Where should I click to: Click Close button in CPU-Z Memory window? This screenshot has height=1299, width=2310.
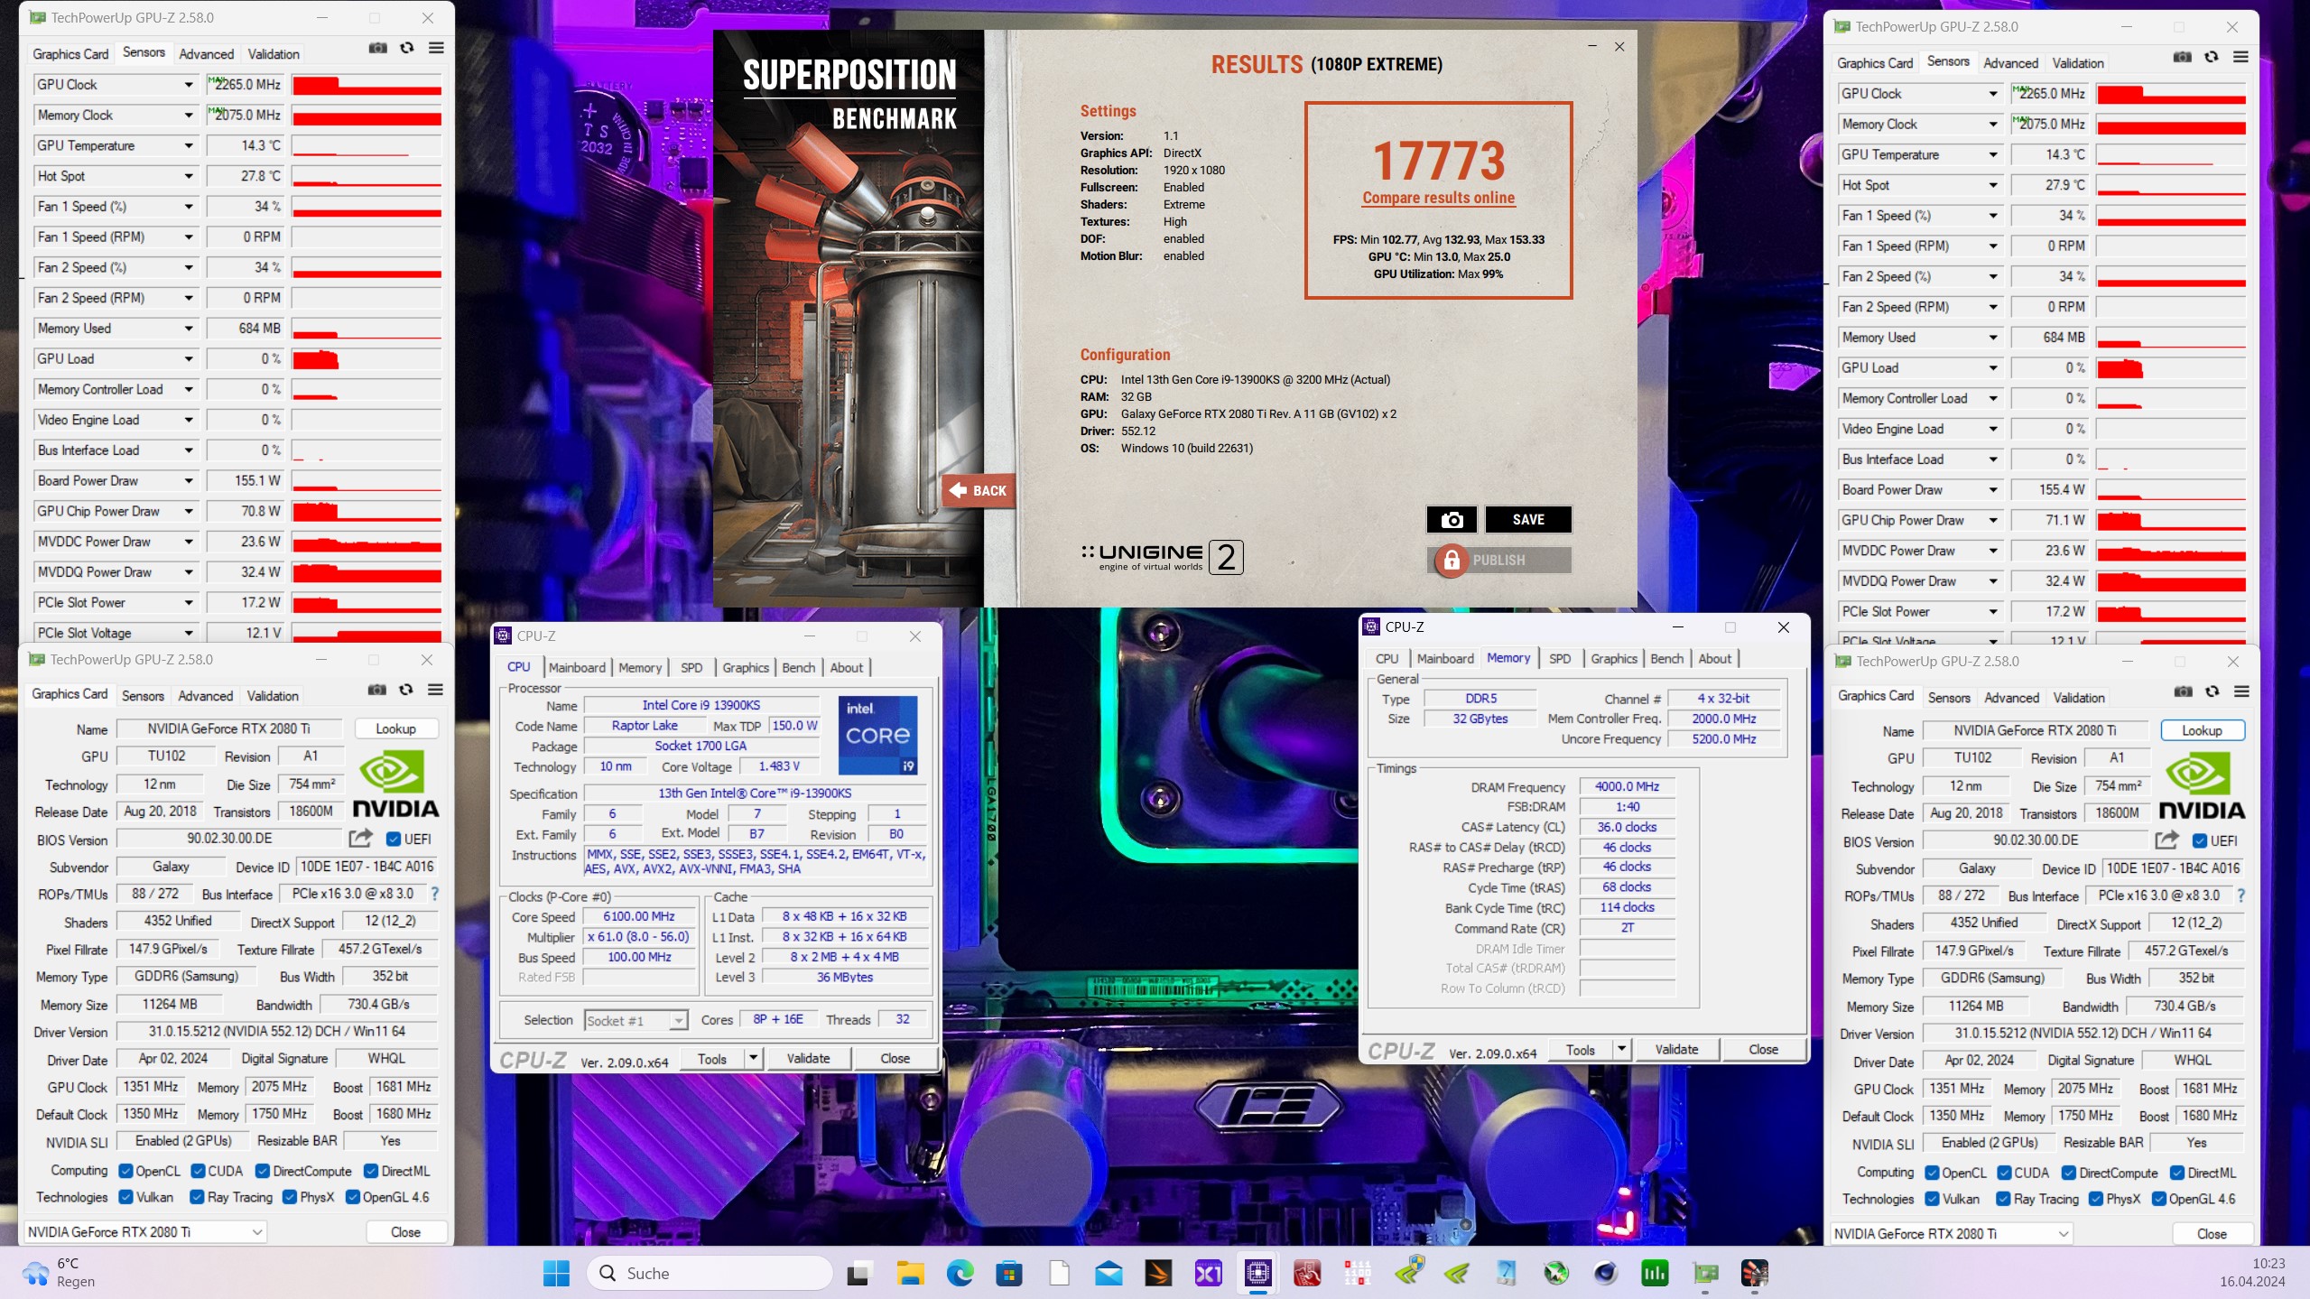[x=1763, y=1049]
